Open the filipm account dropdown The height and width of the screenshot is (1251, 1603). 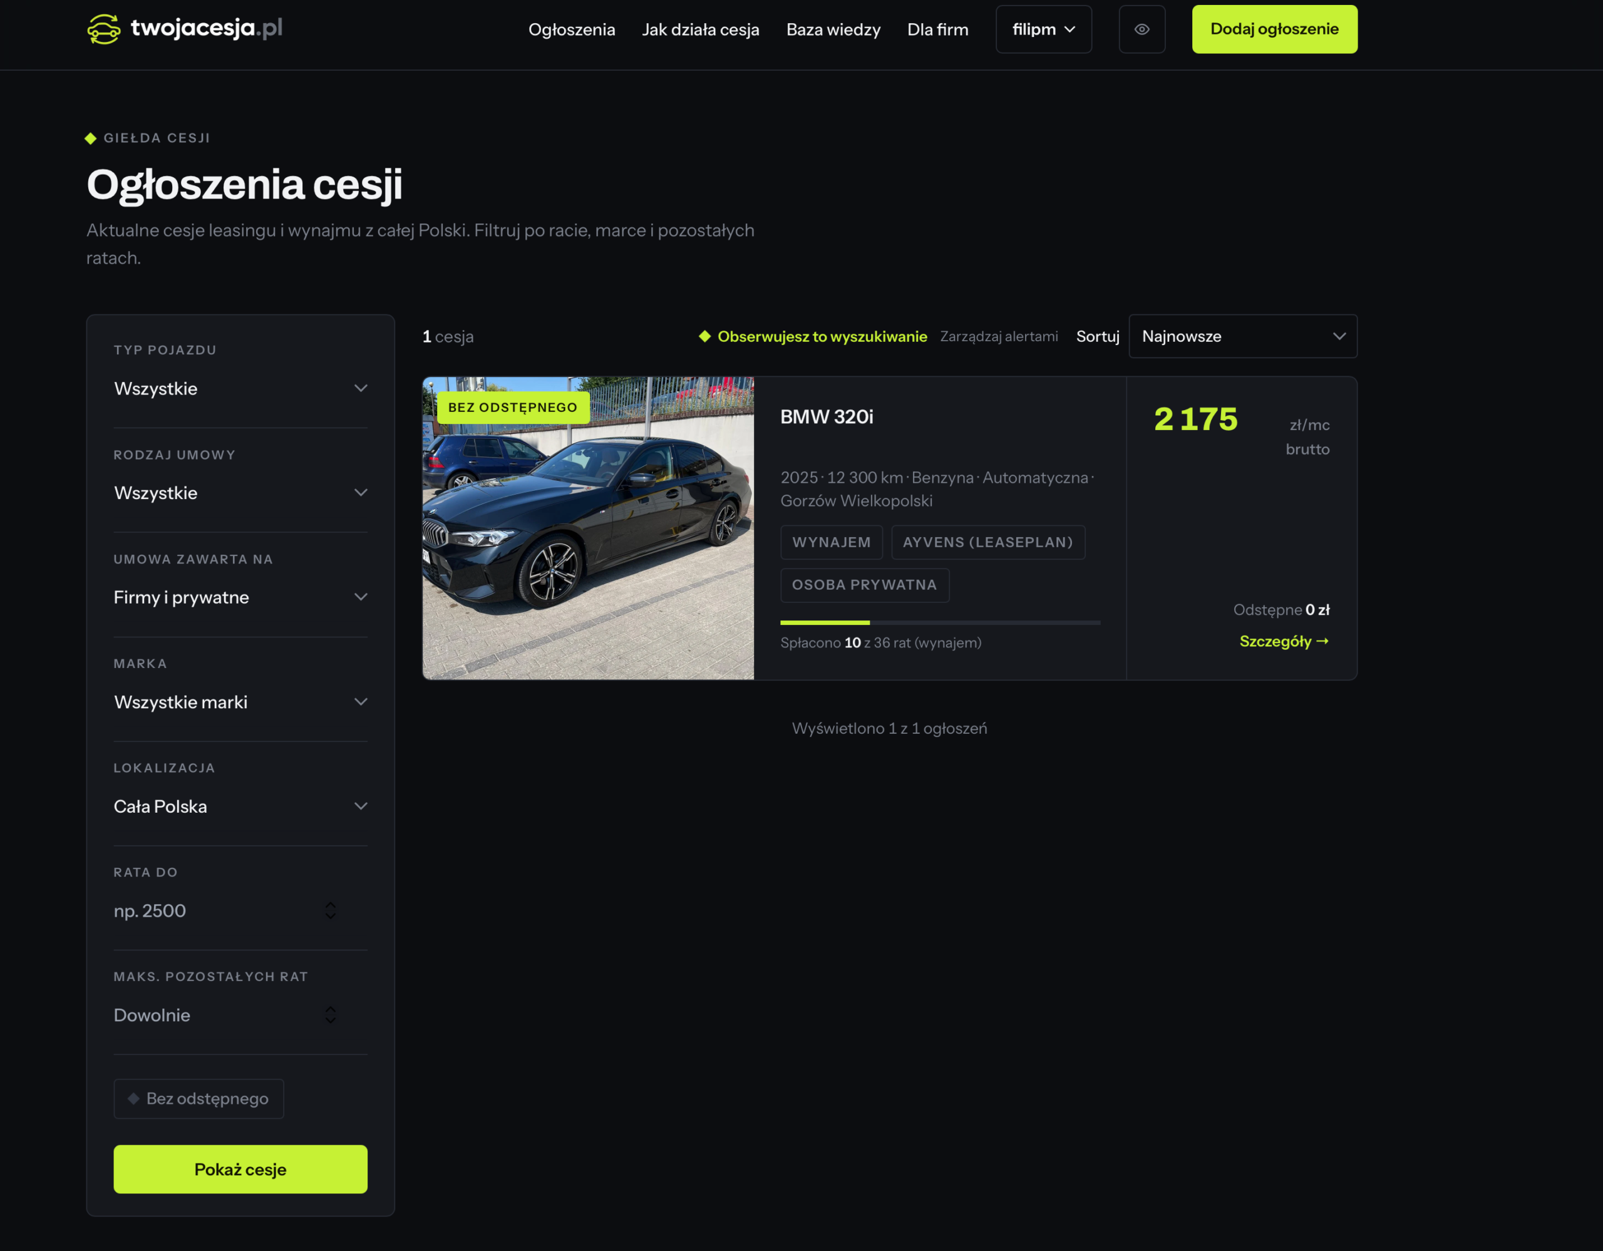pos(1043,29)
